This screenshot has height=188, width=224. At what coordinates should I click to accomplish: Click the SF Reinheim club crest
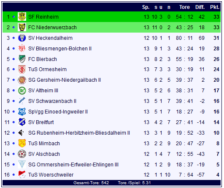(22, 17)
